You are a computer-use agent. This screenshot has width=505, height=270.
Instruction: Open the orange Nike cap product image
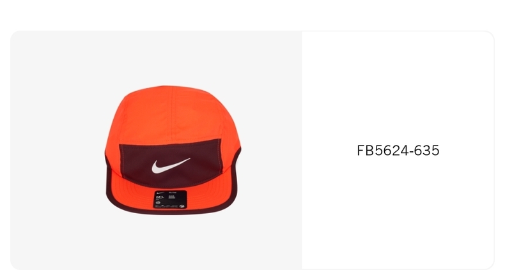pyautogui.click(x=173, y=150)
